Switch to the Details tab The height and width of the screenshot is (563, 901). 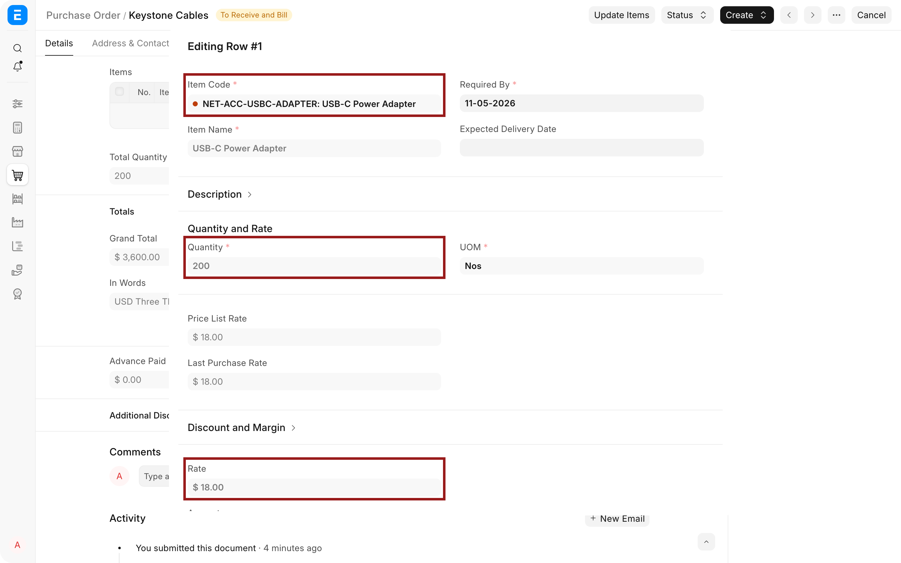coord(59,43)
